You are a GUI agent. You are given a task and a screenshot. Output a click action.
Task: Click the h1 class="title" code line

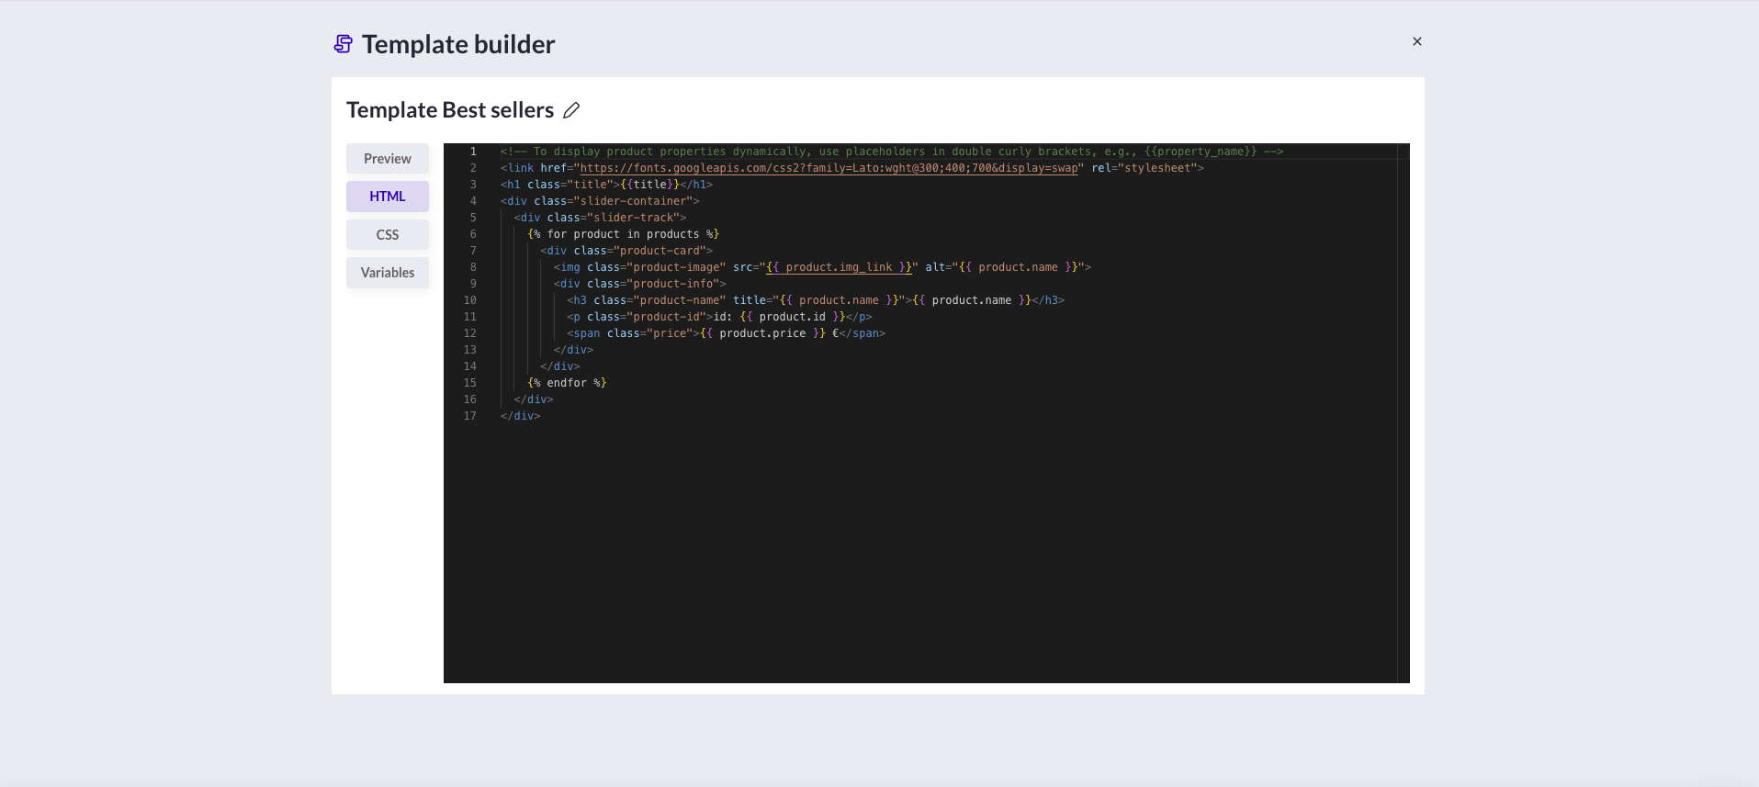606,185
